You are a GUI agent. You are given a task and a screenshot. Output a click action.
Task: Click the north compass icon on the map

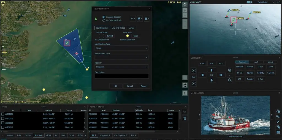(185, 4)
